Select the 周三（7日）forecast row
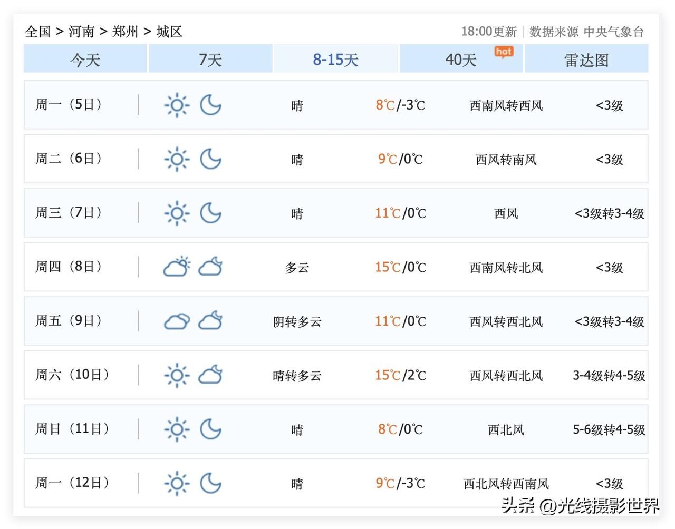 click(336, 213)
